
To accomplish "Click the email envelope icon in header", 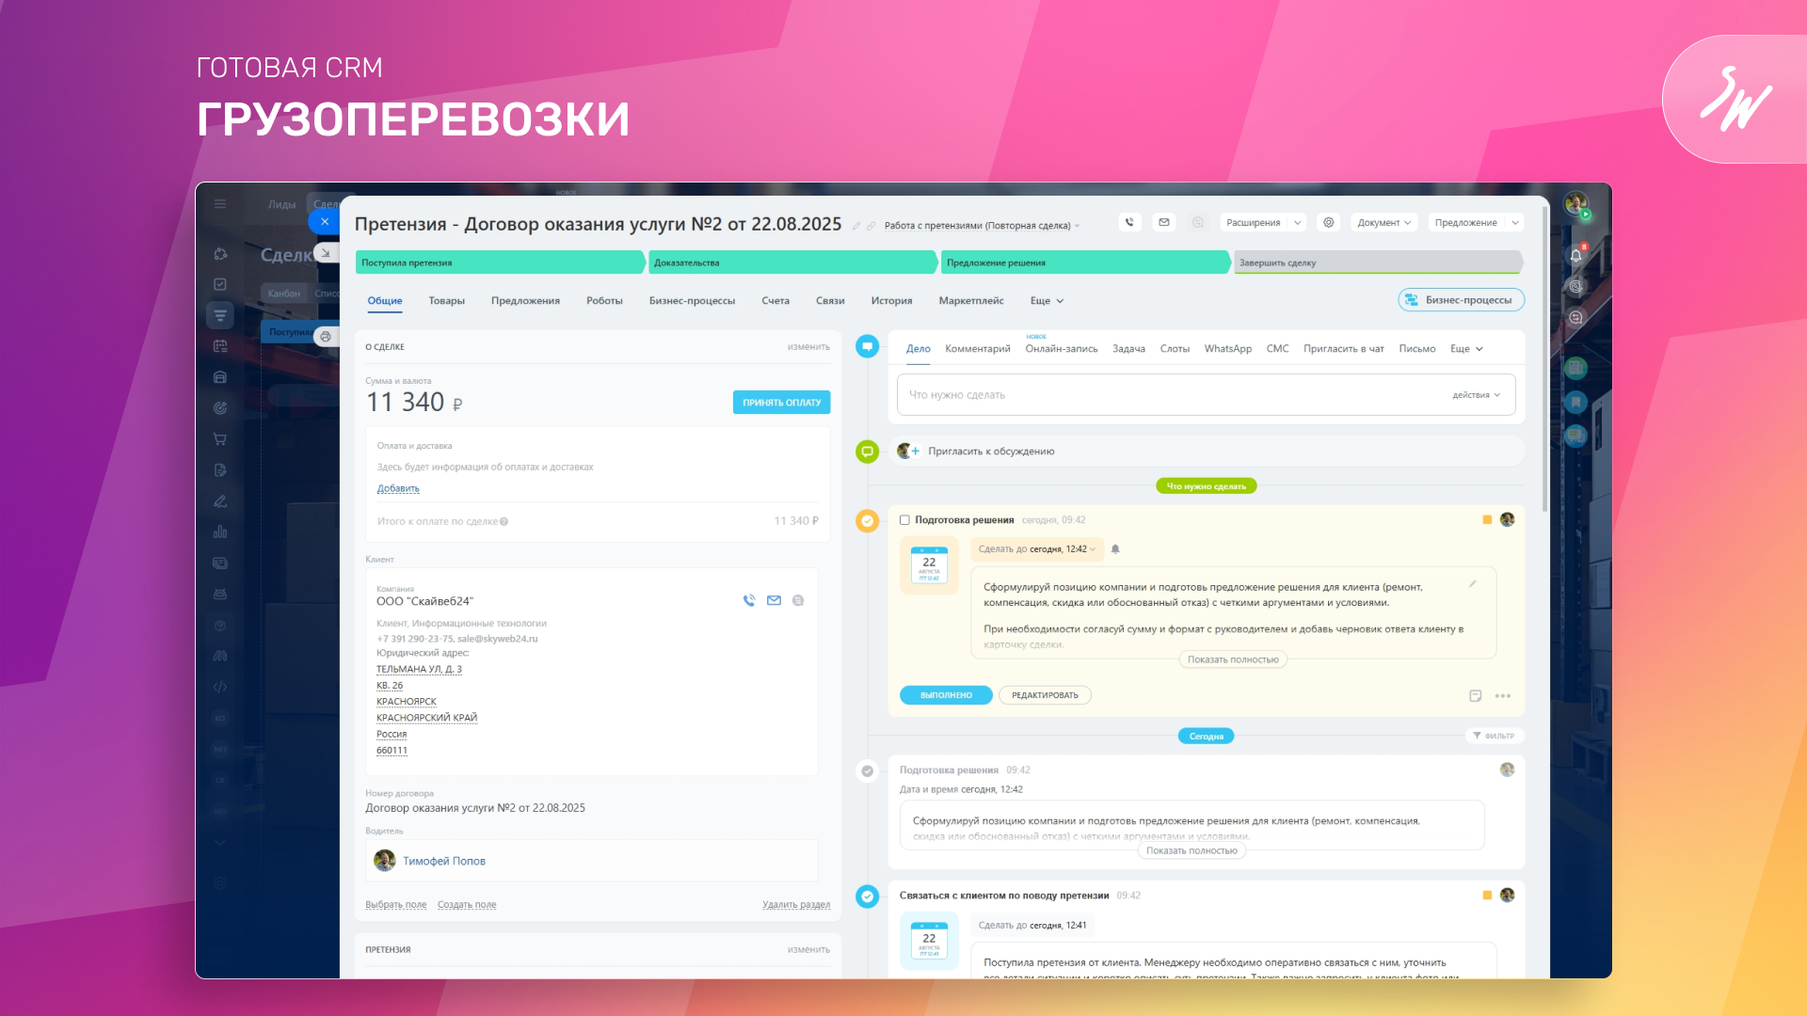I will [1164, 223].
